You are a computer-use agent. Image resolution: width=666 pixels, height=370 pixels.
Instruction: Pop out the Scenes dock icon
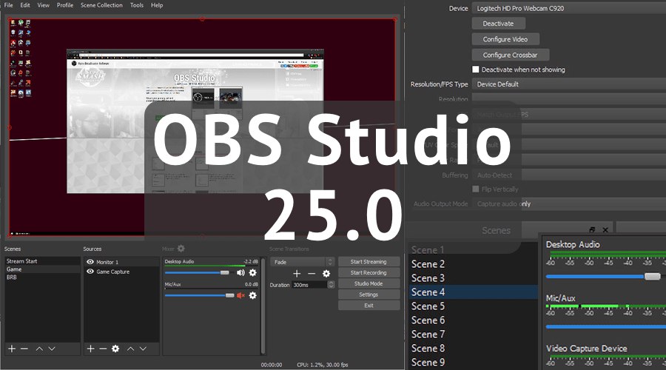(x=593, y=230)
